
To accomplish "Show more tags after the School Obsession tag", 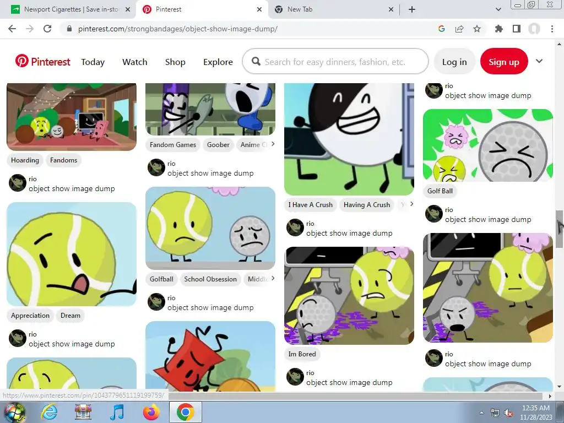I will click(x=273, y=278).
